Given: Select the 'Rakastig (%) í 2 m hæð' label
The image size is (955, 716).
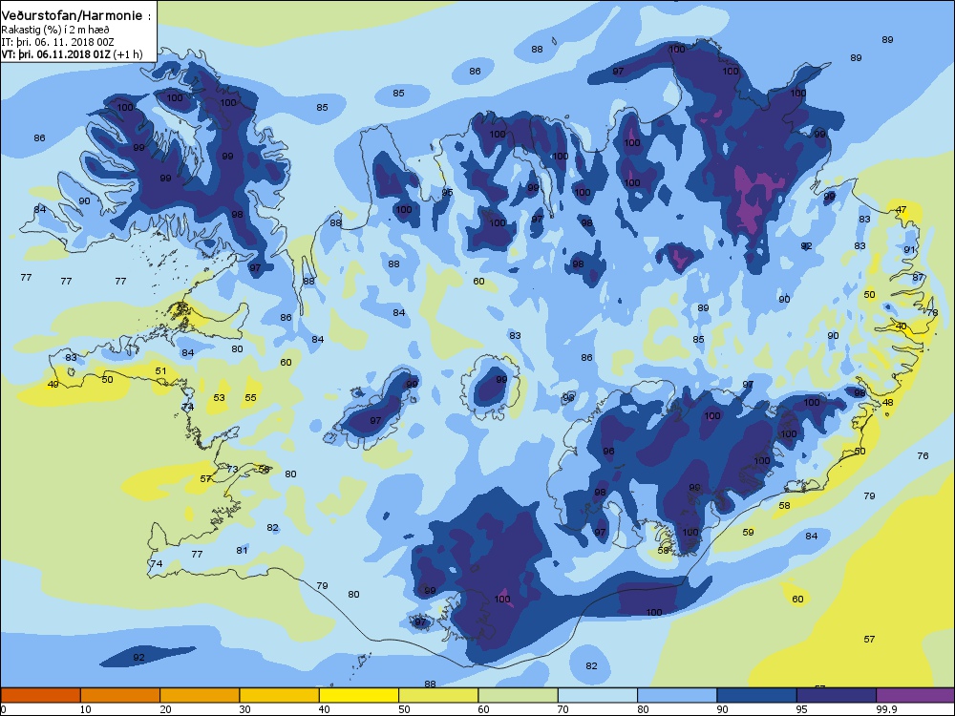Looking at the screenshot, I should [54, 30].
